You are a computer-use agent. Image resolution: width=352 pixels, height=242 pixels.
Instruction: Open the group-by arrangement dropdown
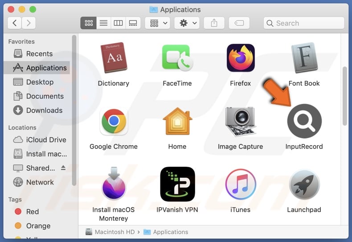[158, 23]
